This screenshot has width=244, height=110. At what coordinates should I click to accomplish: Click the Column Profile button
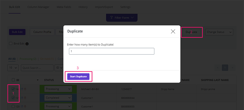pyautogui.click(x=42, y=32)
